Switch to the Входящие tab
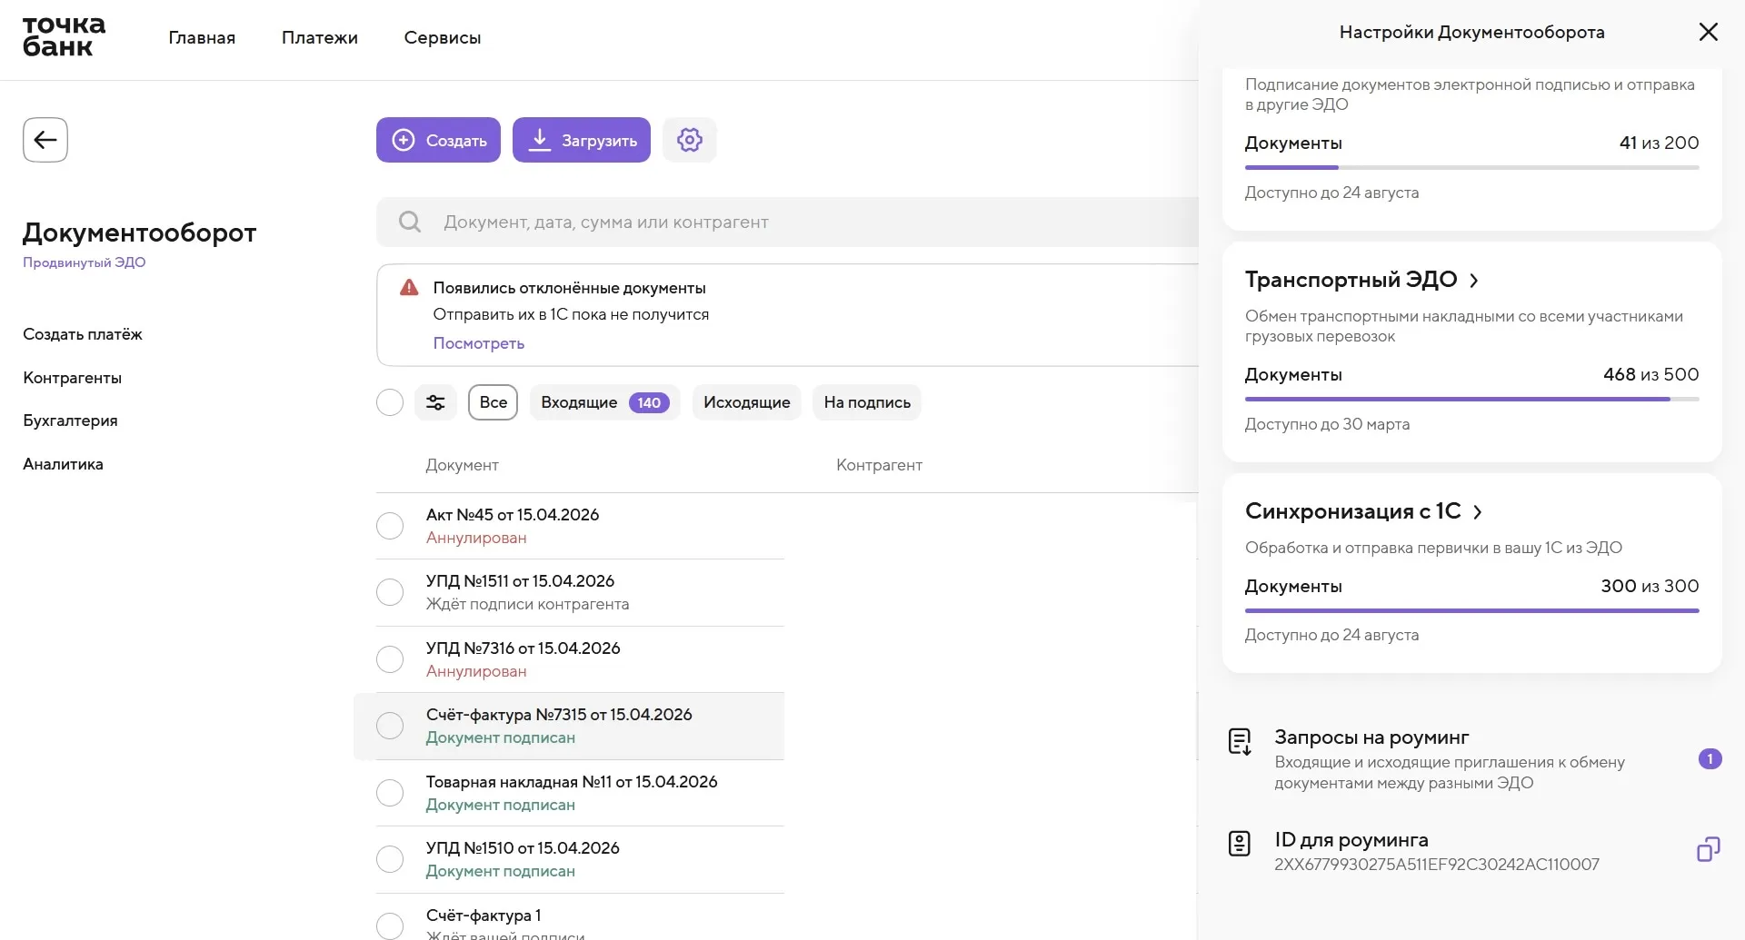This screenshot has height=940, width=1745. coord(603,402)
